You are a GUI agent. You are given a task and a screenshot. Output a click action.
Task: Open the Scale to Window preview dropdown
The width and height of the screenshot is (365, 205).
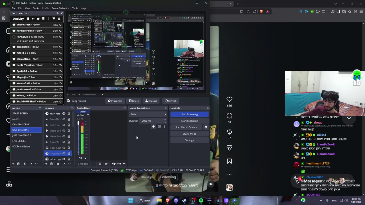point(93,95)
